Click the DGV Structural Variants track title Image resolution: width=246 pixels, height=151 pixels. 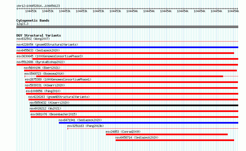pyautogui.click(x=39, y=35)
